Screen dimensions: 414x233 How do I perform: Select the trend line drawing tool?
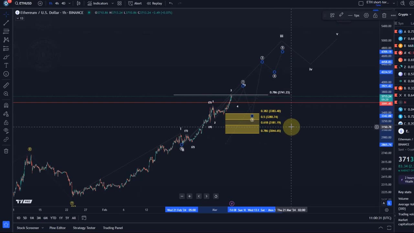tap(6, 23)
